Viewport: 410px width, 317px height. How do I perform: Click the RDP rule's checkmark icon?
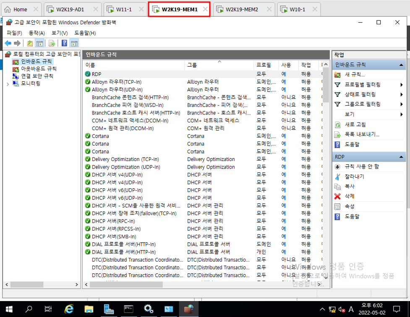88,74
